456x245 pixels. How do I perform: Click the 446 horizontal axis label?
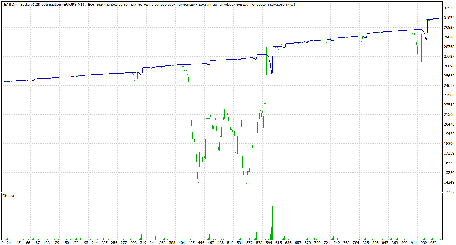coord(201,243)
